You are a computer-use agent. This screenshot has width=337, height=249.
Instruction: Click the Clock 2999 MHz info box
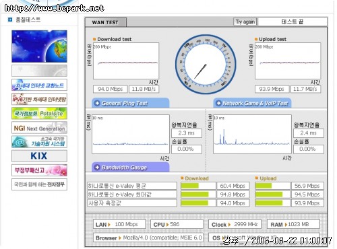click(x=235, y=224)
